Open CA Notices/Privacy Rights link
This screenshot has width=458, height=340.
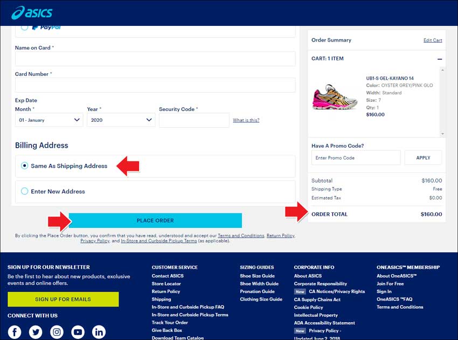click(x=337, y=292)
